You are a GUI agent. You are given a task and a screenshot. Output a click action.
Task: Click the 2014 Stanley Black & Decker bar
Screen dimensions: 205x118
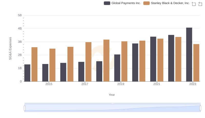[x=35, y=64]
